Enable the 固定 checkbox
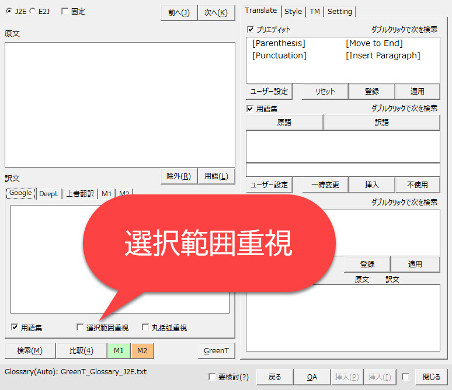 pyautogui.click(x=64, y=11)
